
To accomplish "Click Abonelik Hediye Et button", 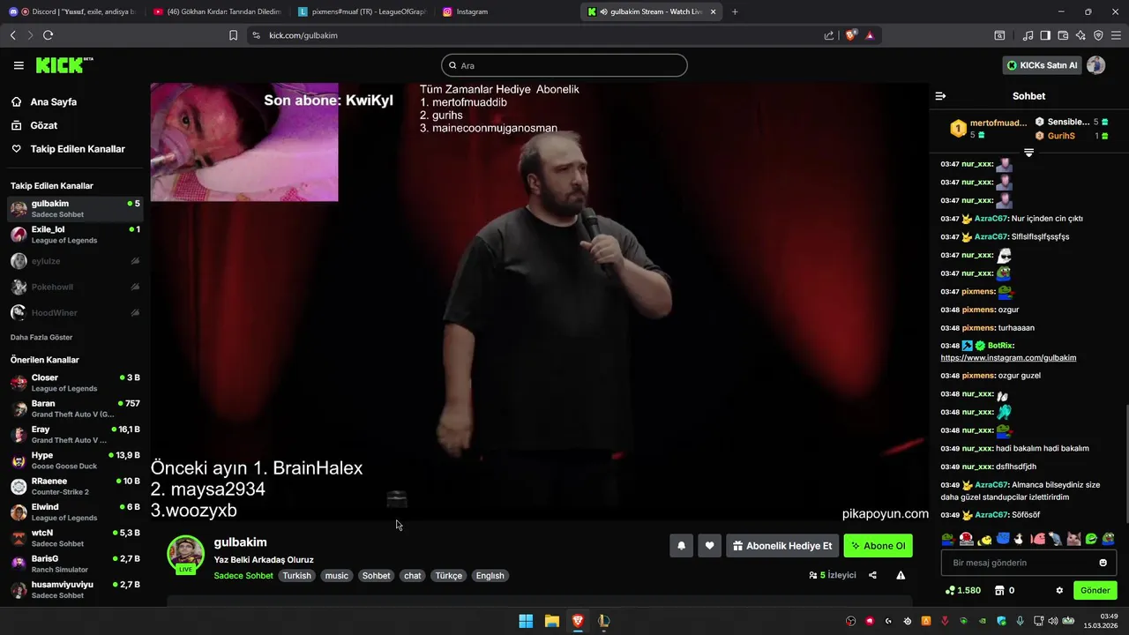I will coord(781,546).
